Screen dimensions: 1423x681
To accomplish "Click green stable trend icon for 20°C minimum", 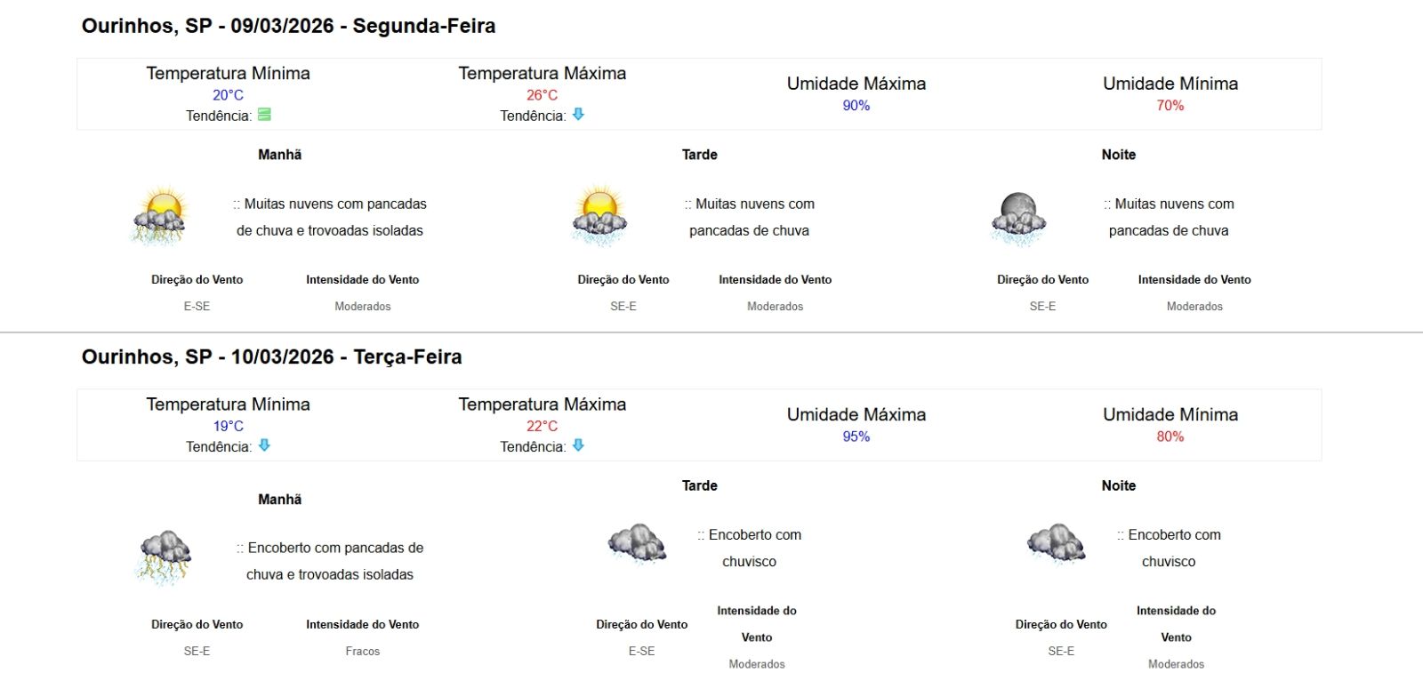I will tap(264, 115).
